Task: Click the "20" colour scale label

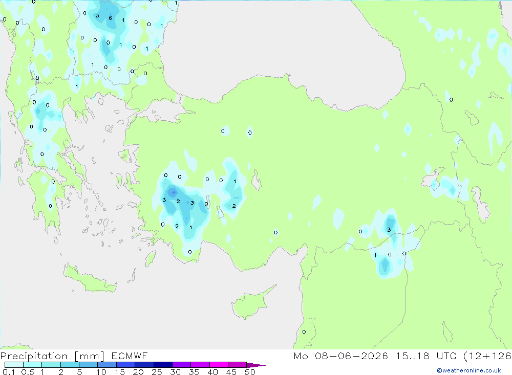Action: (138, 372)
